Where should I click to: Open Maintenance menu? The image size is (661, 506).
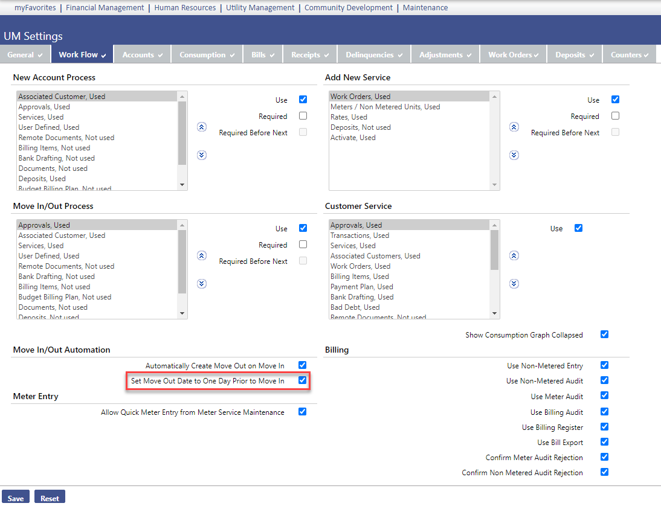pos(425,8)
